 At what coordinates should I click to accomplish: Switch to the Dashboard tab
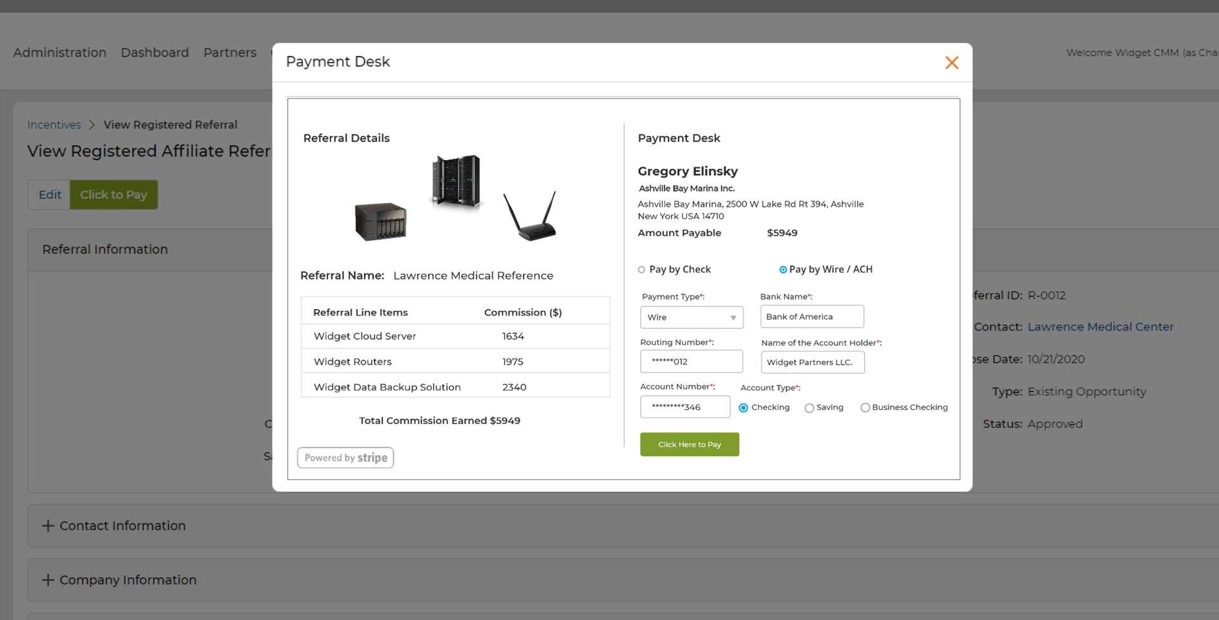coord(154,53)
